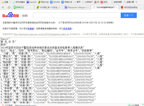The image size is (144, 106).
Task: Open the 投诉快照 link
Action: coord(67,29)
